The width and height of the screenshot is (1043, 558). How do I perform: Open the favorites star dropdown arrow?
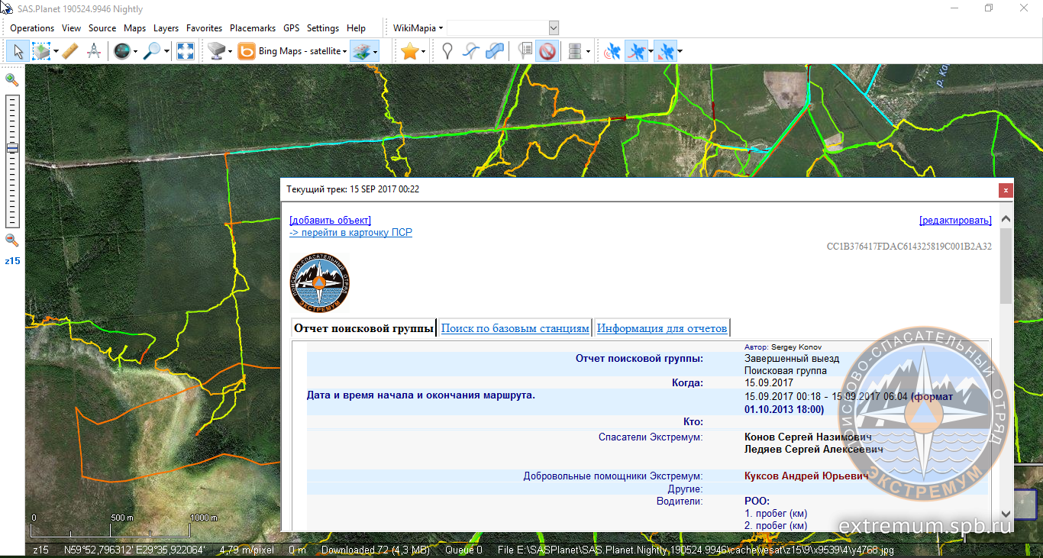(423, 52)
